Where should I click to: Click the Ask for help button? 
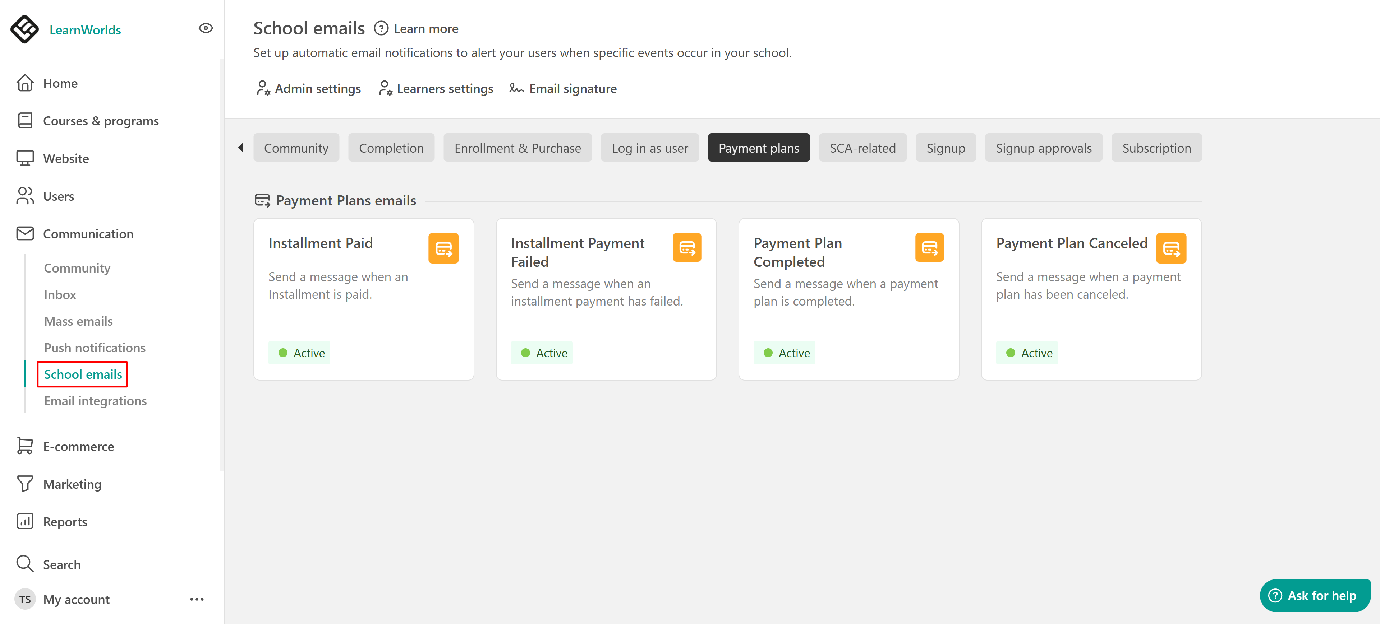(1315, 595)
